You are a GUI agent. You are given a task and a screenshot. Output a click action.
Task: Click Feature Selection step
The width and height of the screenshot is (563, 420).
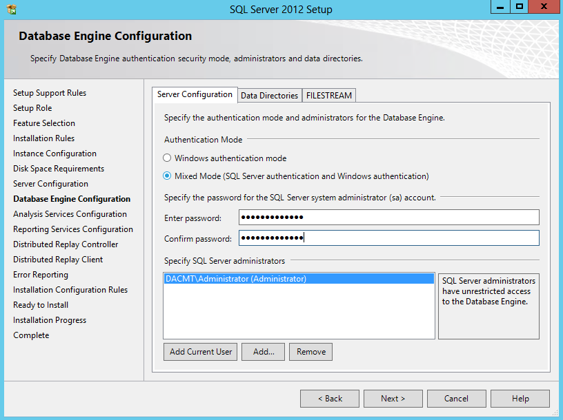[x=44, y=123]
